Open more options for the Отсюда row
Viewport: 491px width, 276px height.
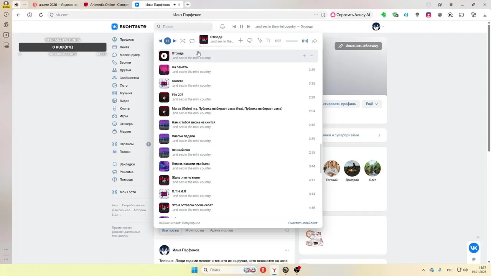(x=311, y=56)
